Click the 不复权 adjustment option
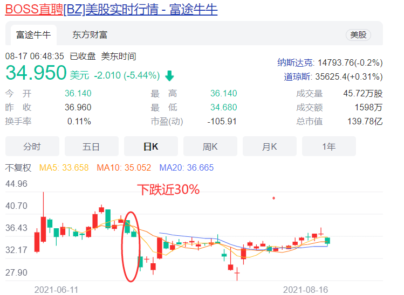 pos(19,167)
